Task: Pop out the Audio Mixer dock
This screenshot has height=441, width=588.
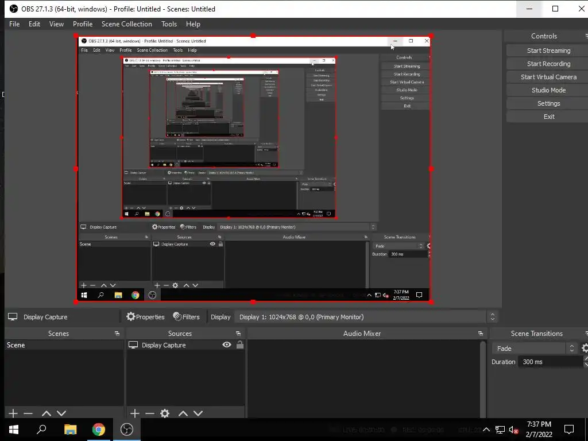Action: (x=481, y=334)
